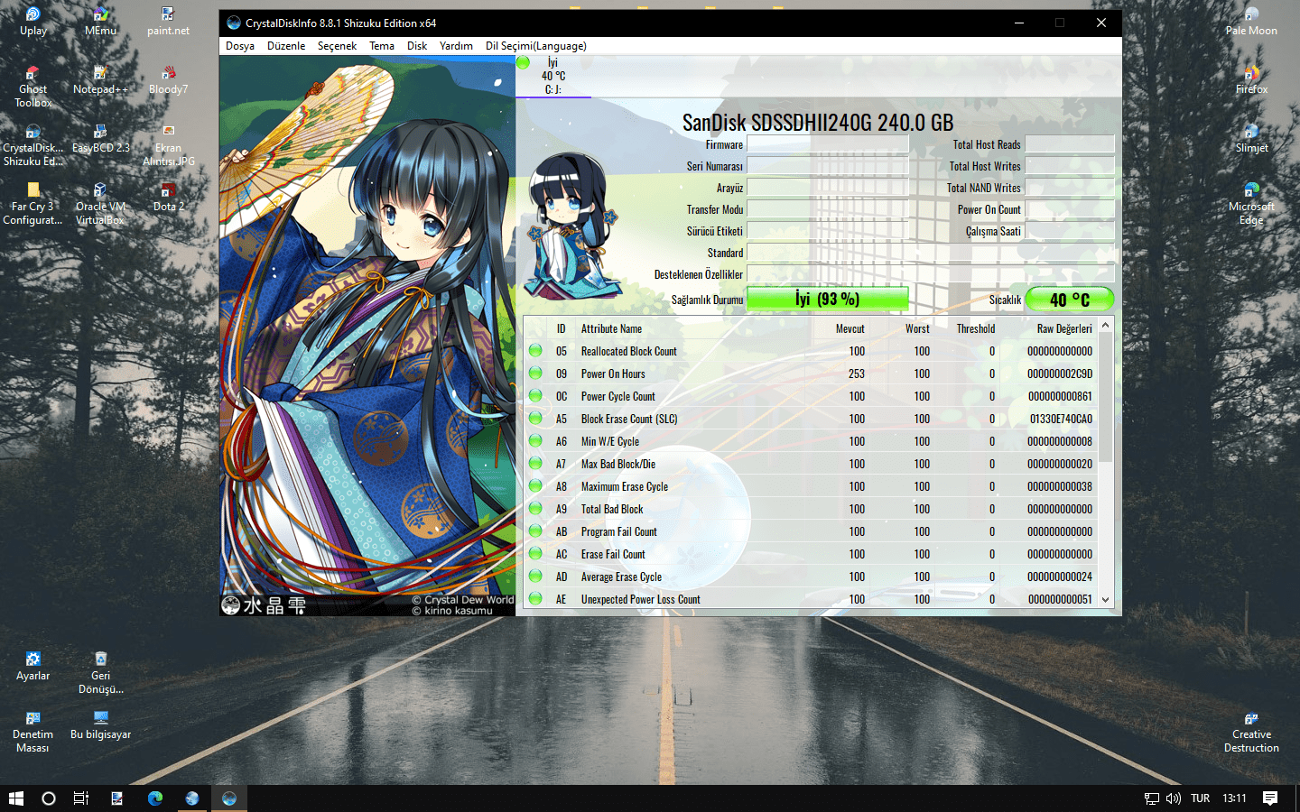Viewport: 1300px width, 812px height.
Task: Open Task View from the taskbar
Action: (x=81, y=798)
